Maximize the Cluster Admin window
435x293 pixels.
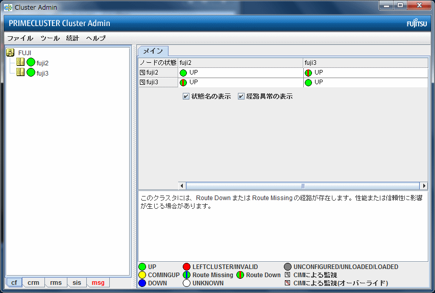click(400, 5)
